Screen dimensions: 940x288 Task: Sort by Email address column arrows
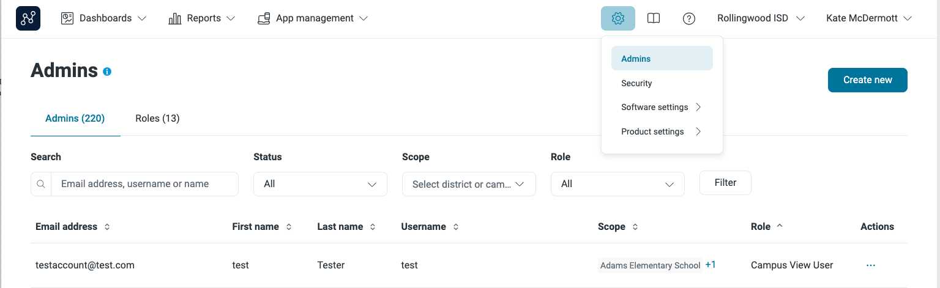[x=107, y=227]
